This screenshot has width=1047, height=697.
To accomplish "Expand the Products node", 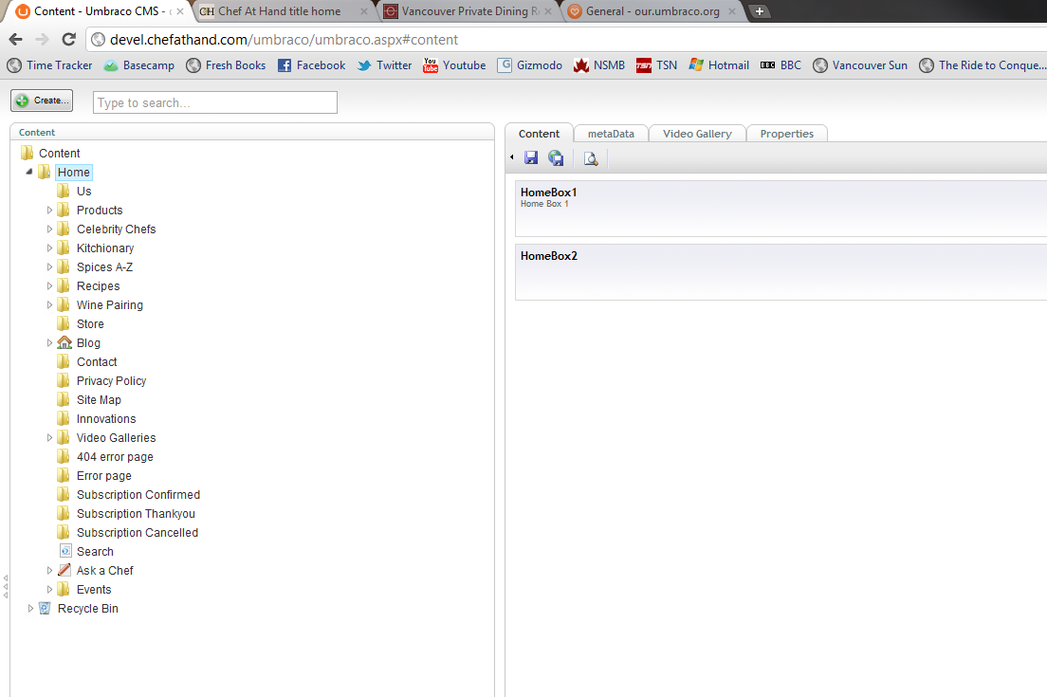I will coord(49,210).
